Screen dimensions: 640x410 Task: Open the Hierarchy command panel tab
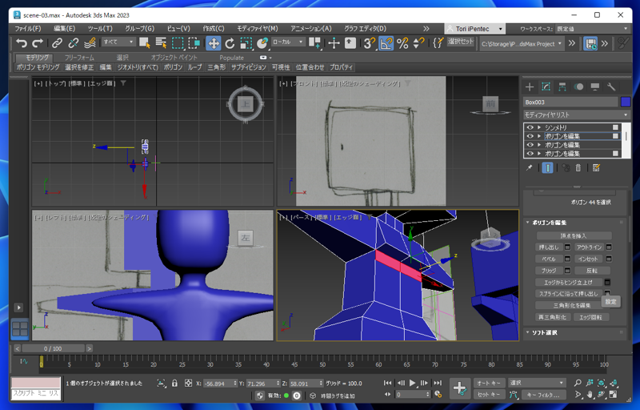click(562, 86)
